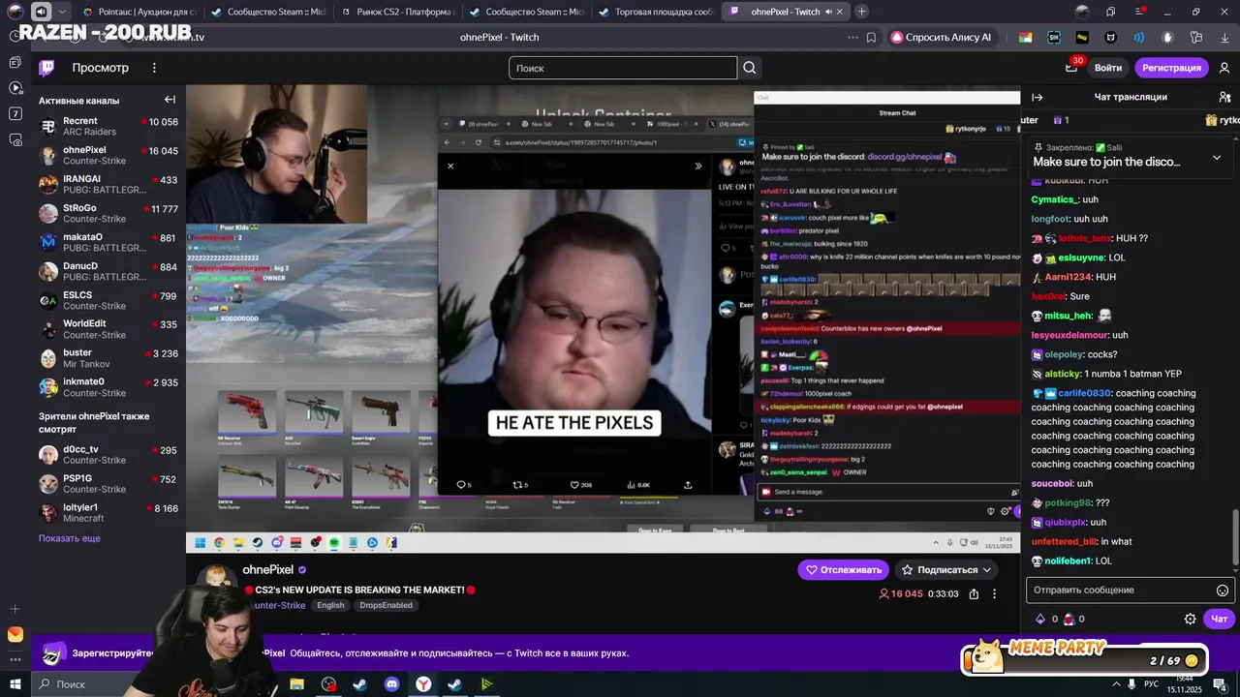Open the three-dot menu next to Просмотр
The image size is (1240, 697).
point(154,68)
